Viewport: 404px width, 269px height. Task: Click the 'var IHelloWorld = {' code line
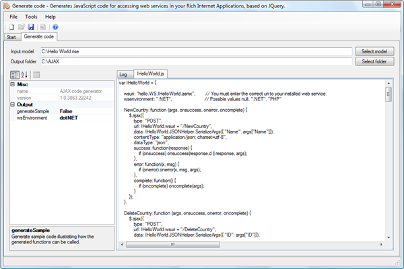pos(137,83)
